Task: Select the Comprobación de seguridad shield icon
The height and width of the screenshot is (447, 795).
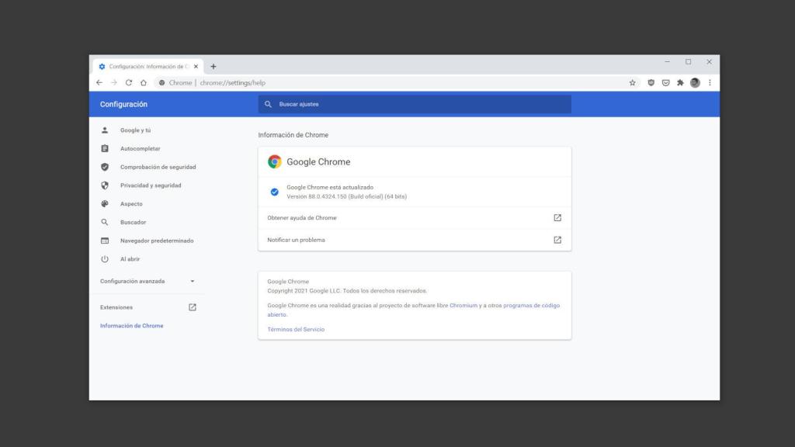Action: tap(106, 166)
